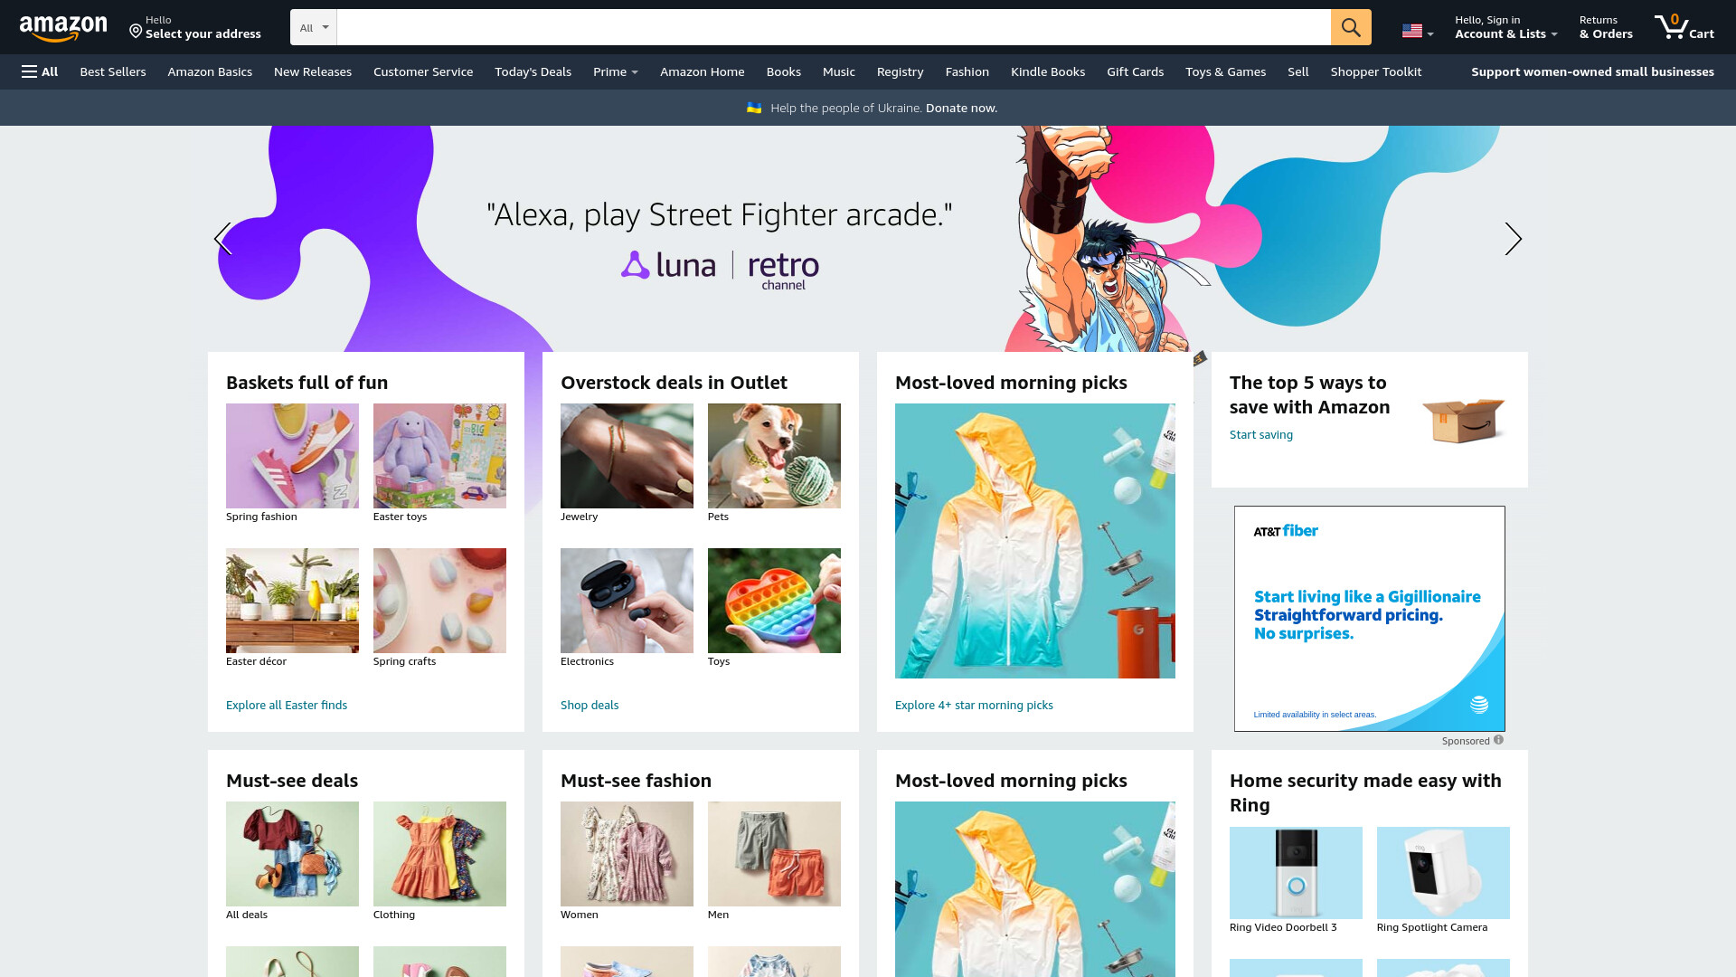1736x977 pixels.
Task: Open Easter décor thumbnail
Action: point(292,601)
